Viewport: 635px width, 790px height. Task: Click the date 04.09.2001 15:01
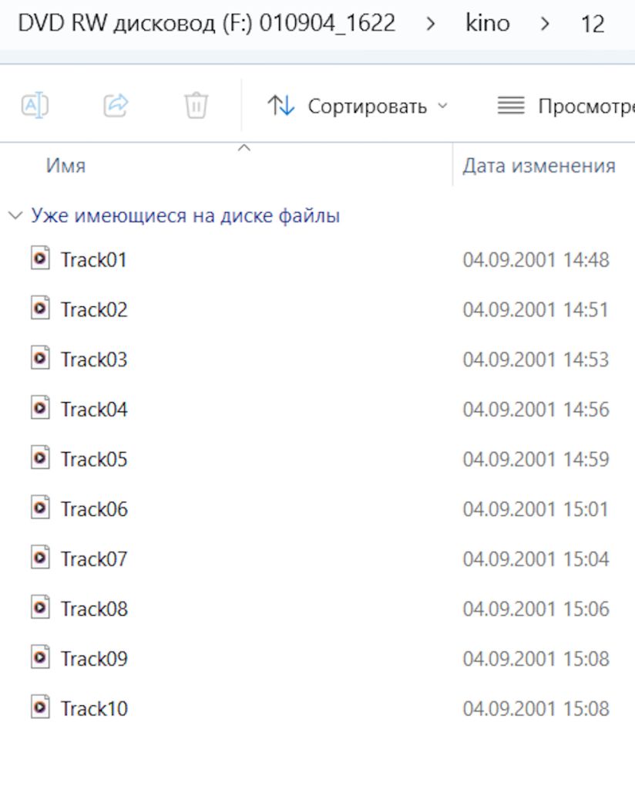(536, 509)
